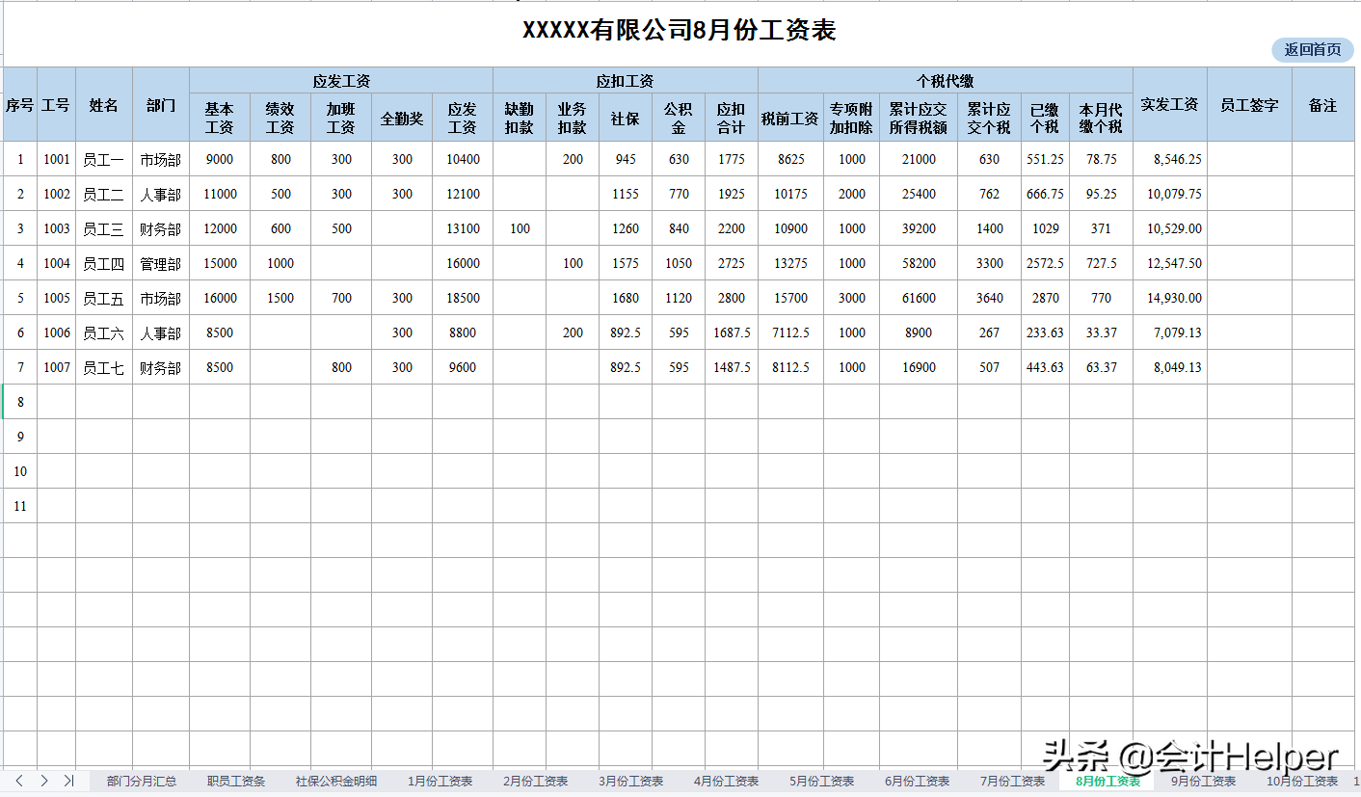This screenshot has width=1361, height=797.
Task: Switch to the 2月份工资表 tab
Action: (536, 782)
